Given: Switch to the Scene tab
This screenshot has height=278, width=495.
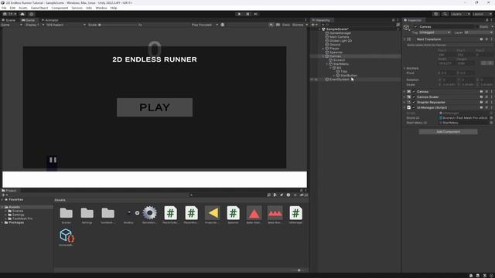Looking at the screenshot, I should [x=9, y=20].
